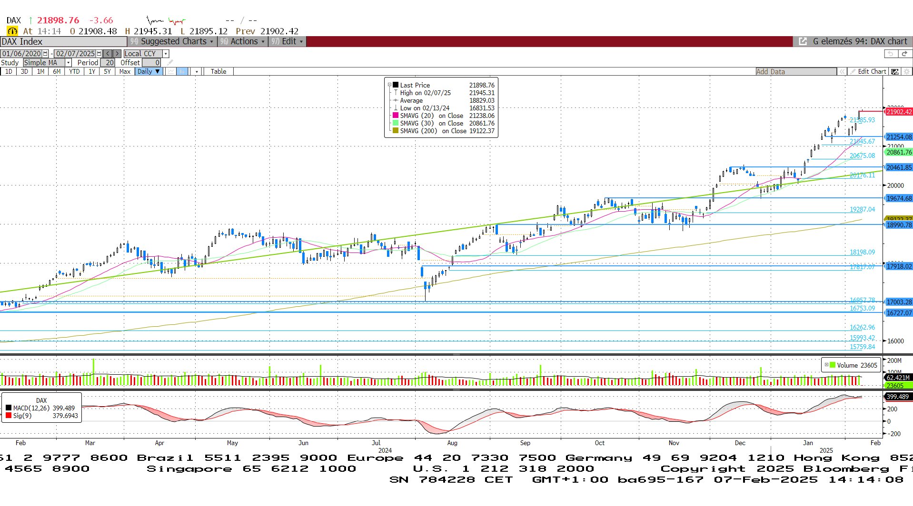Screen dimensions: 913x506
Task: Click the G elemzés 94: DAX chart title
Action: tap(860, 41)
